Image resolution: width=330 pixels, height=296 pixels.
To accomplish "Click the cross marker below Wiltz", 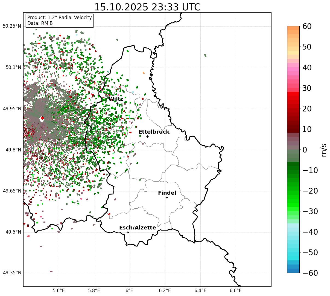I will tap(118, 104).
